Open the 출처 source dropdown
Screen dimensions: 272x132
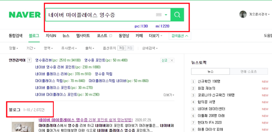tap(90, 48)
